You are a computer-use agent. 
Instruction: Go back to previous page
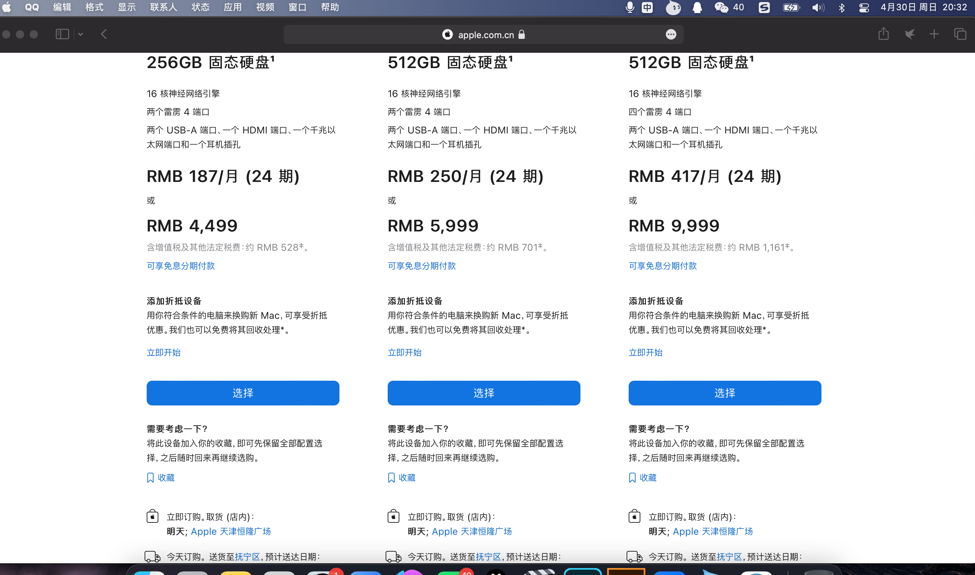[x=104, y=34]
